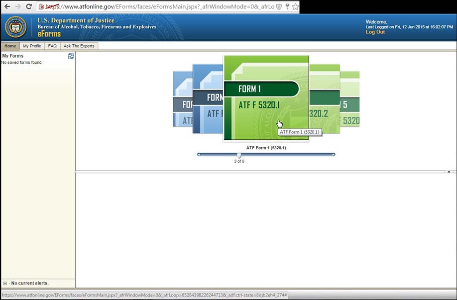The width and height of the screenshot is (457, 300).
Task: Click the carousel slider thumb at 3 of 8
Action: [239, 155]
